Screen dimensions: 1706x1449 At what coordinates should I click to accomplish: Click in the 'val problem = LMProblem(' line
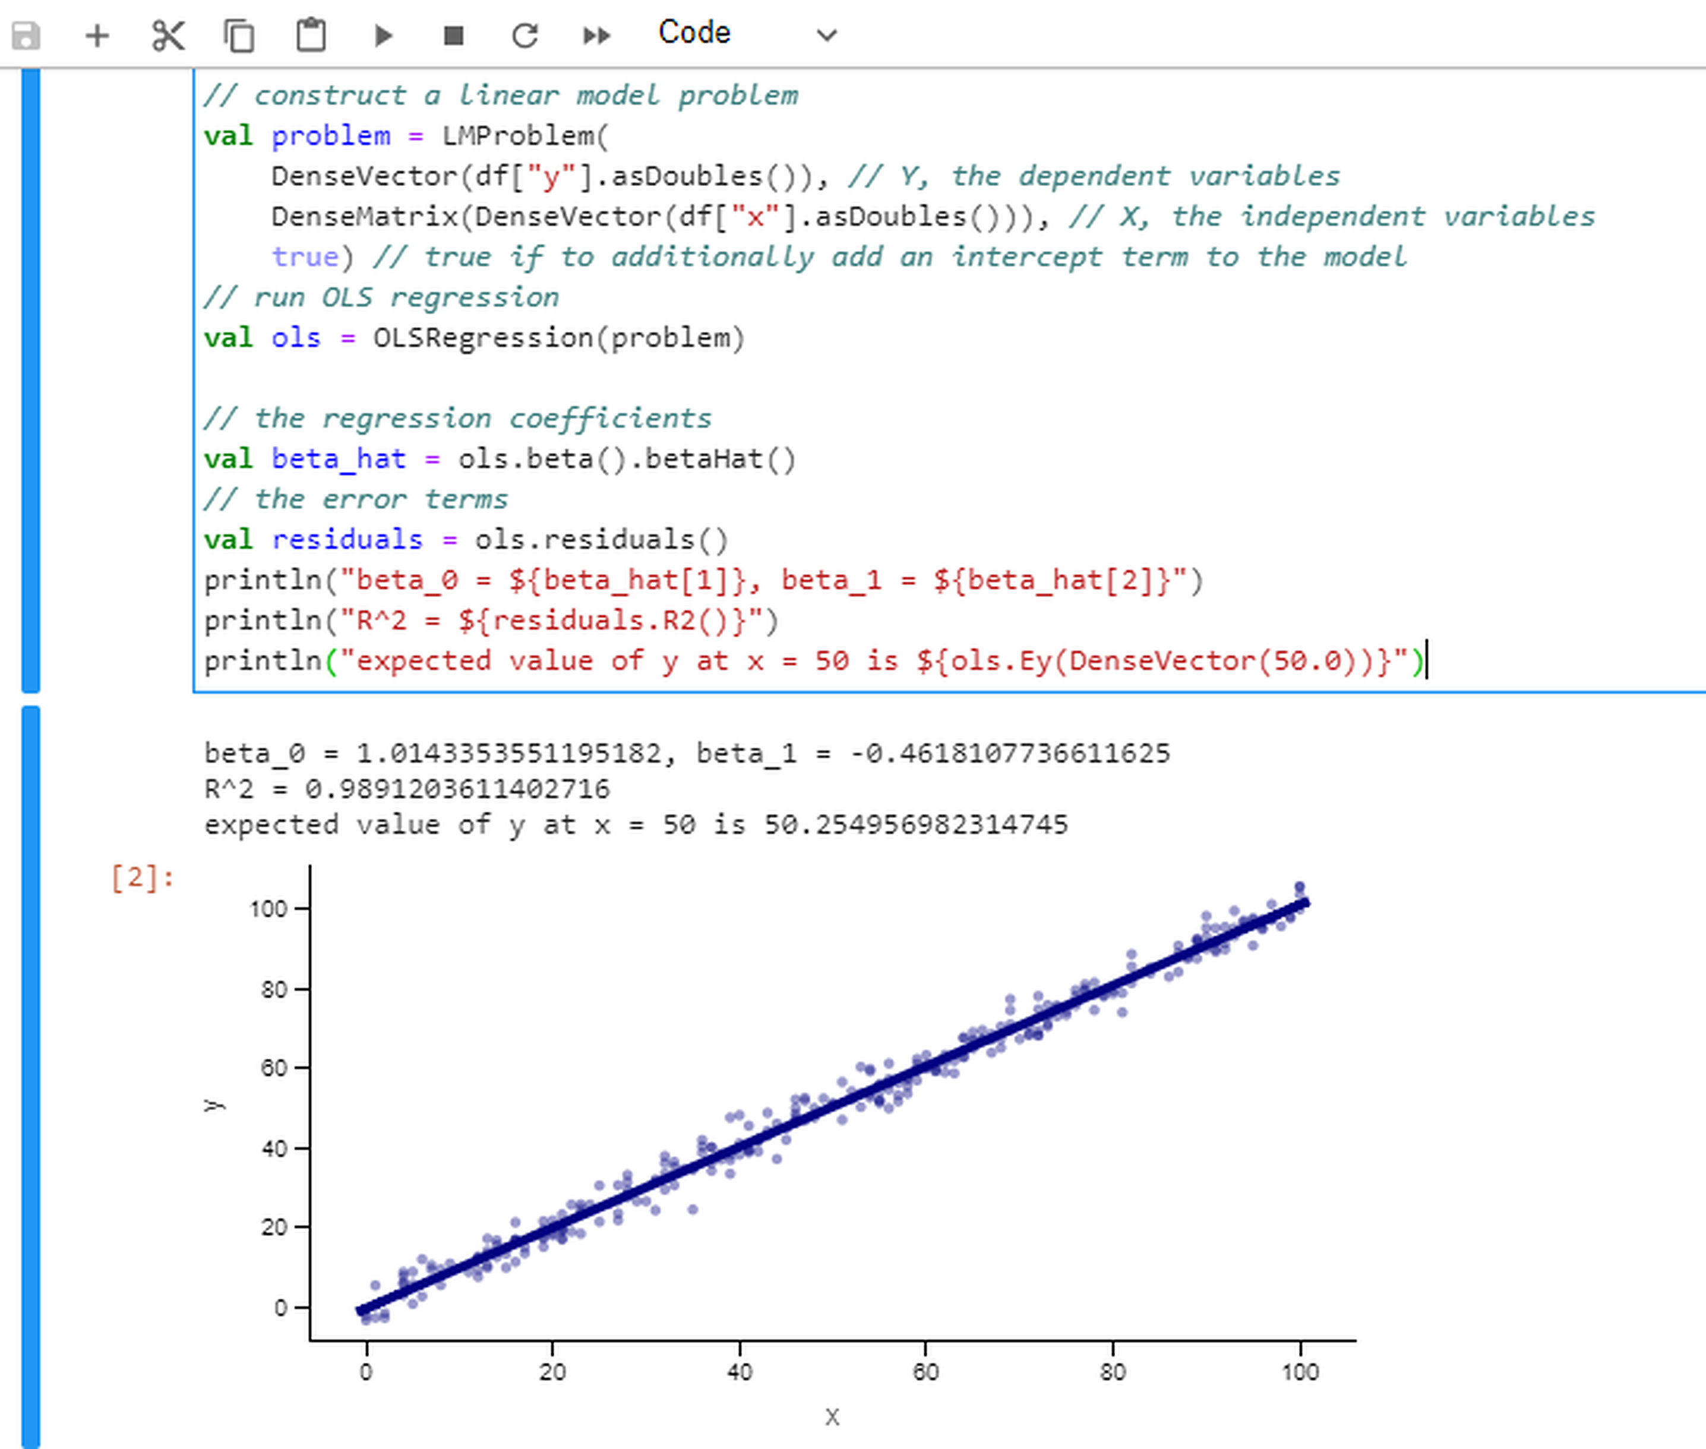point(407,135)
